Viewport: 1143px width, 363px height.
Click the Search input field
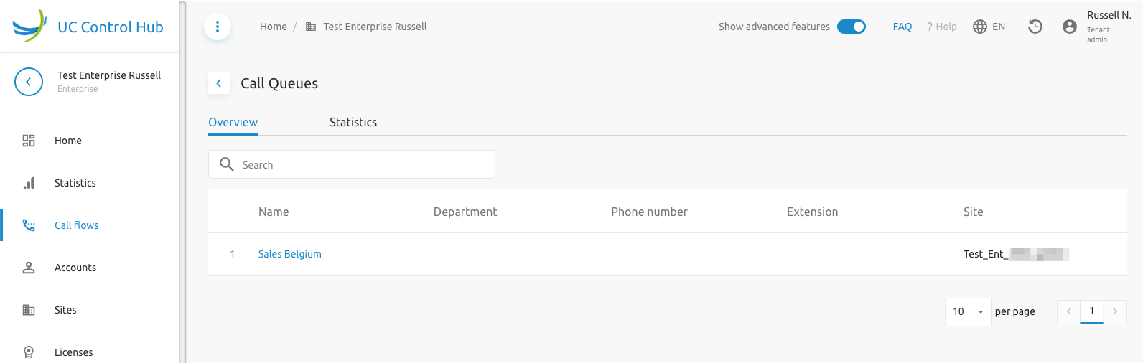[352, 164]
